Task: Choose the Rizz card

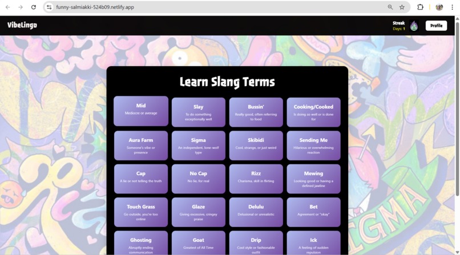Action: (256, 179)
